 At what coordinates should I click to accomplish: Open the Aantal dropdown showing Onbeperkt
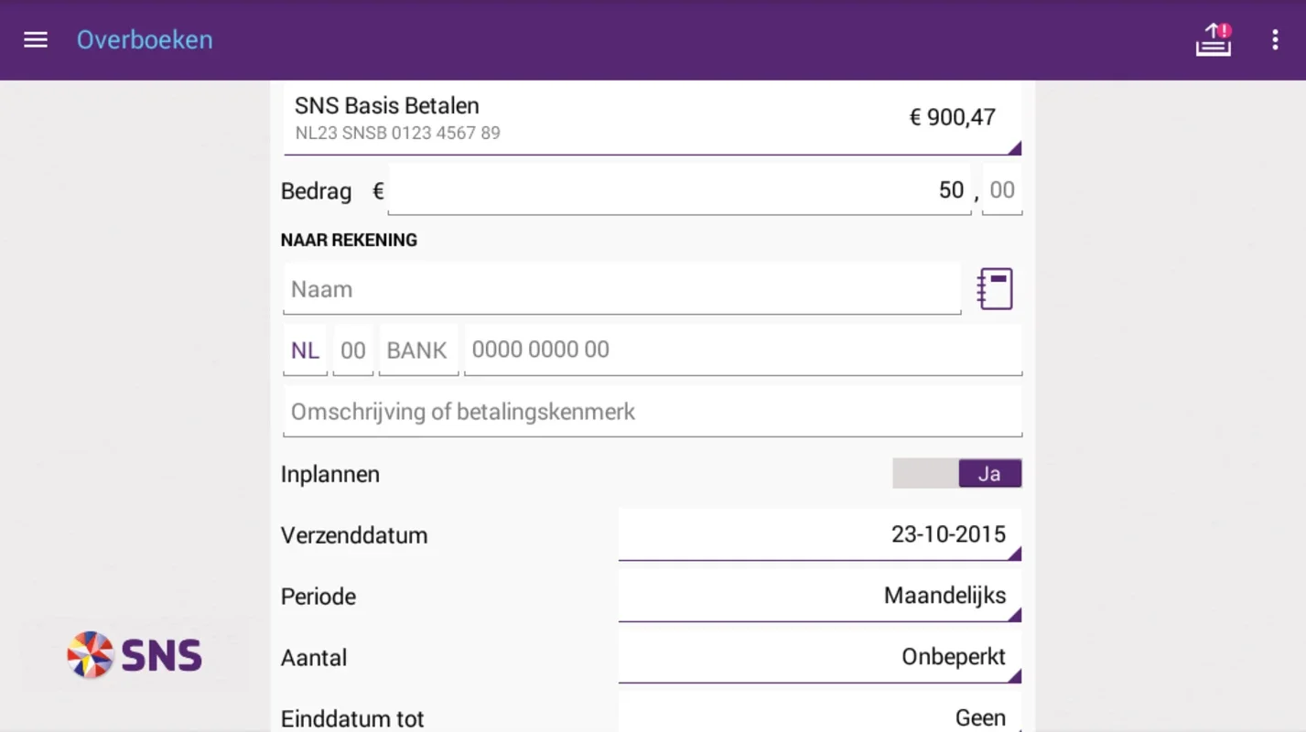pos(820,657)
